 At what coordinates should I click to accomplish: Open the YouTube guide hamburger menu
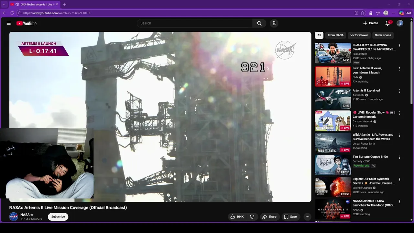(9, 23)
